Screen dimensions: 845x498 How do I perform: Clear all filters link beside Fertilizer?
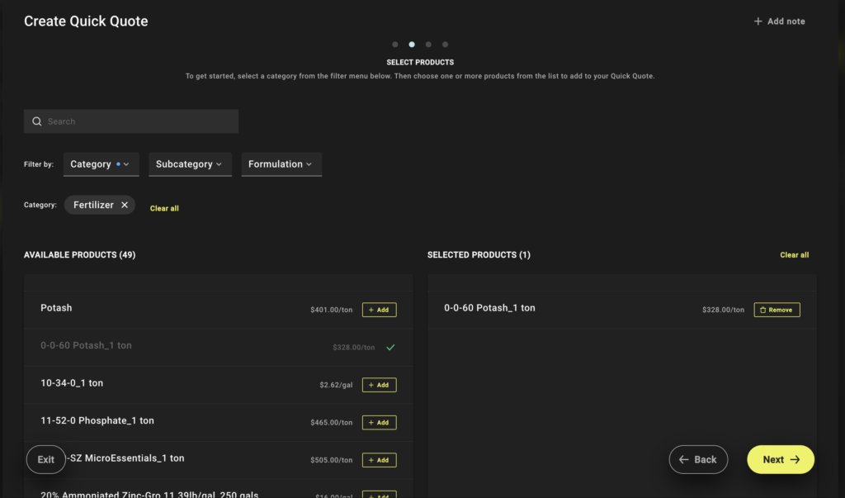pyautogui.click(x=164, y=208)
